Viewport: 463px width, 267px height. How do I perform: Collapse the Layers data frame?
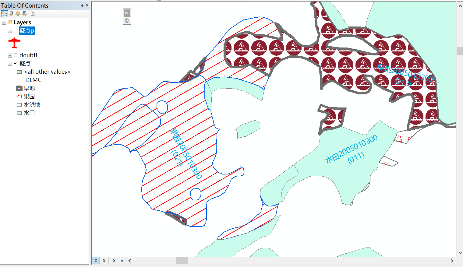4,22
